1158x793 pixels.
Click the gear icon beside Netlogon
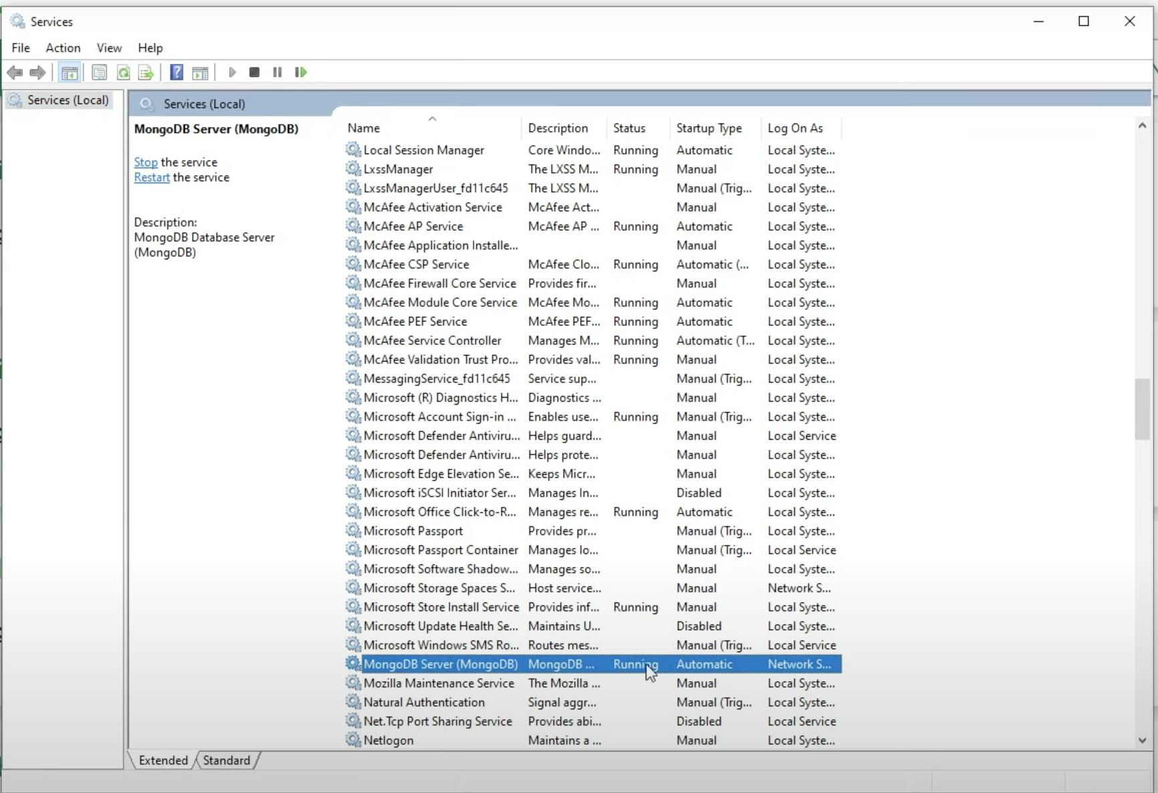[353, 740]
